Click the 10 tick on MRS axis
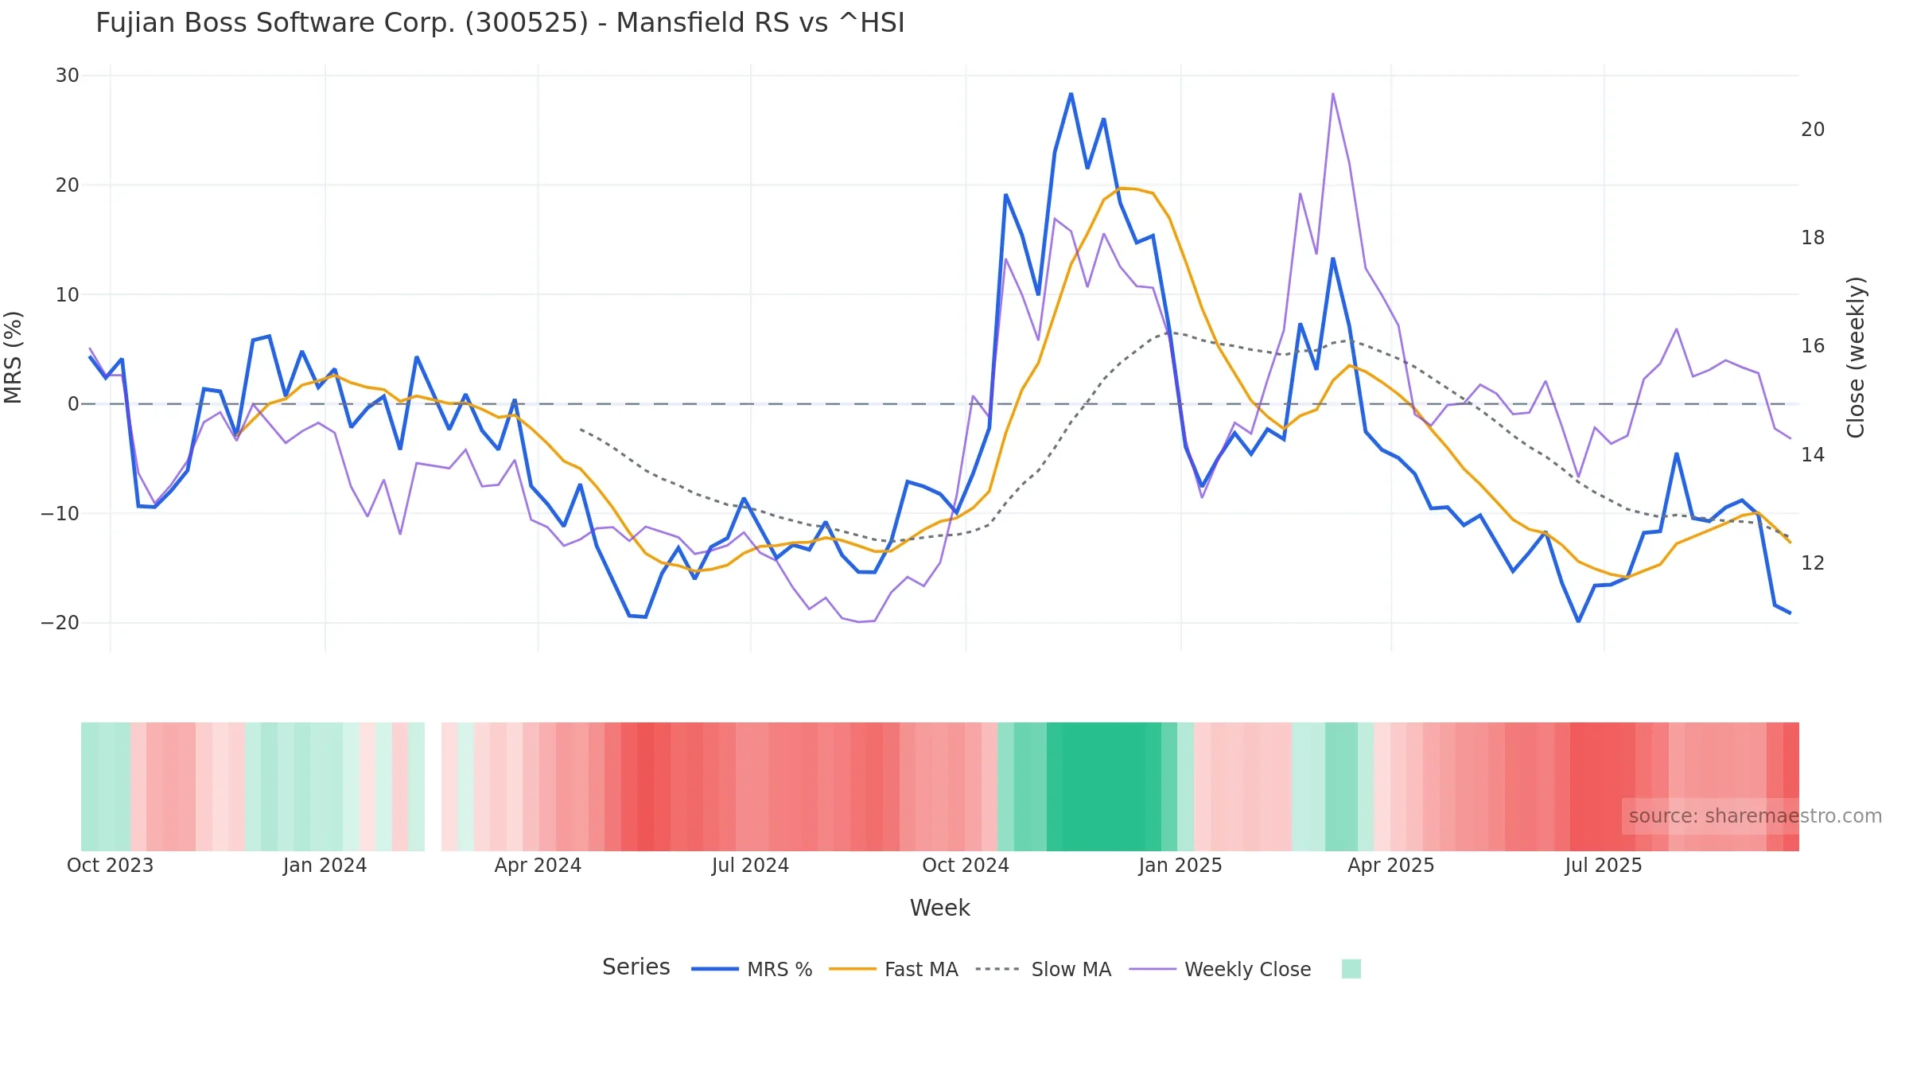 pyautogui.click(x=67, y=295)
